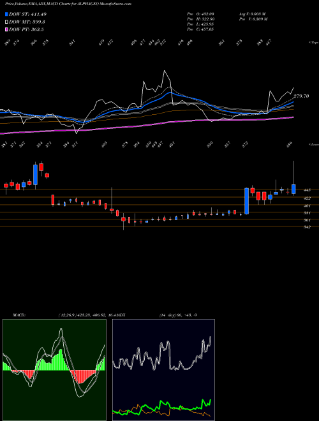The height and width of the screenshot is (421, 319).
Task: Click the 456 low value label
Action: click(x=290, y=144)
